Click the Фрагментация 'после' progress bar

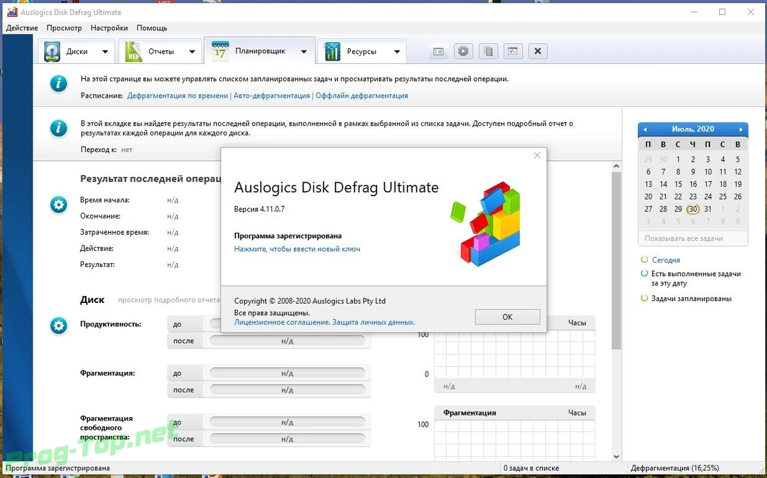287,390
